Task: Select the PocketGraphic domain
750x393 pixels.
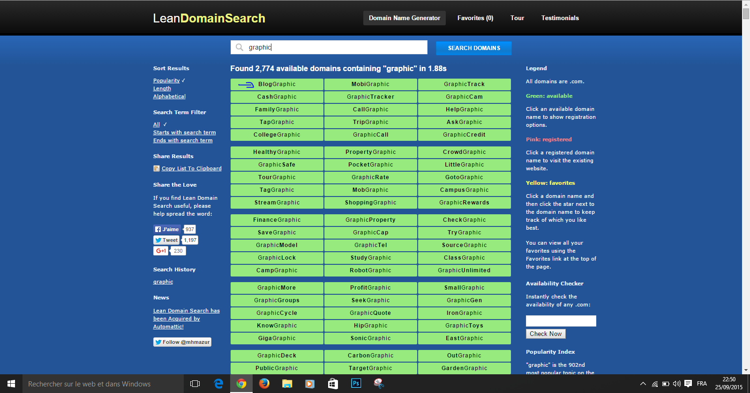Action: point(371,165)
